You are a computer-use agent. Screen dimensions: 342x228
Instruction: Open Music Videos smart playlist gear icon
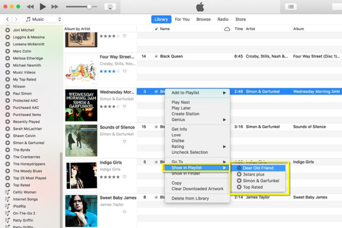click(7, 72)
